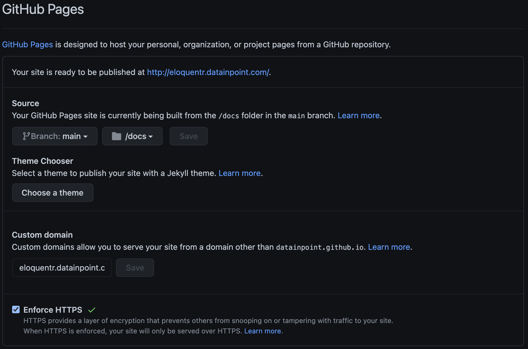The width and height of the screenshot is (528, 349).
Task: Click the Custom domain heading
Action: pos(42,235)
